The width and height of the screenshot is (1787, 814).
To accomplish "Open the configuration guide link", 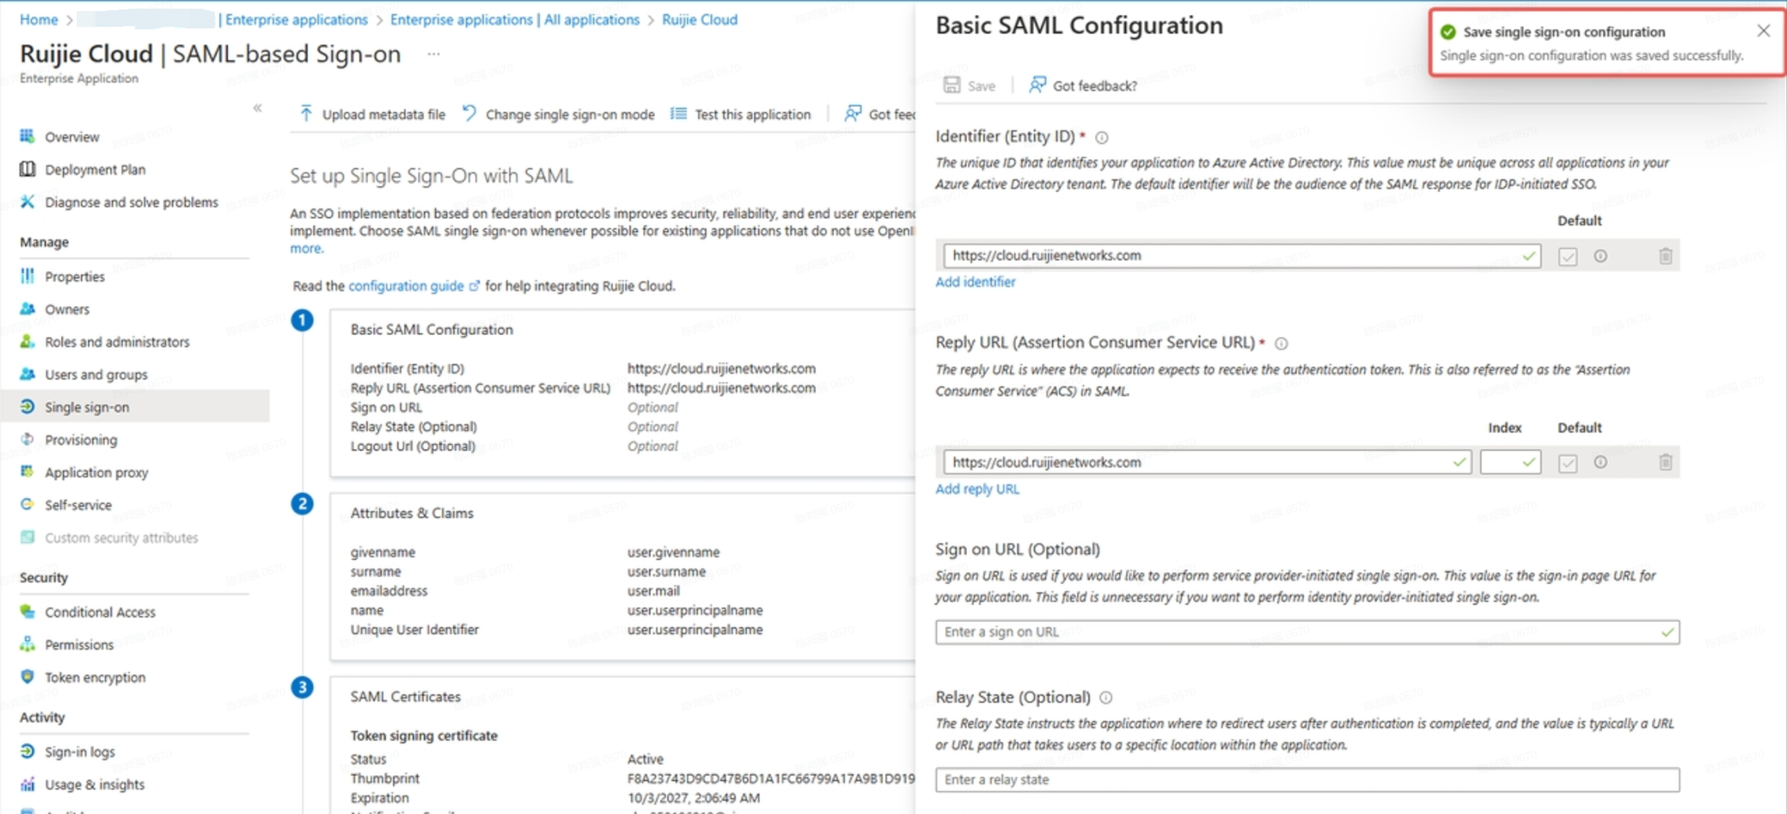I will click(406, 286).
